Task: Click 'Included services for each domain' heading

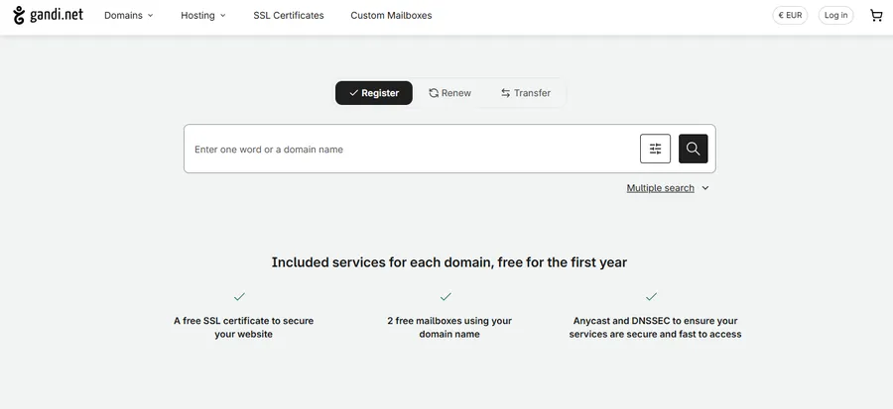Action: [x=448, y=262]
